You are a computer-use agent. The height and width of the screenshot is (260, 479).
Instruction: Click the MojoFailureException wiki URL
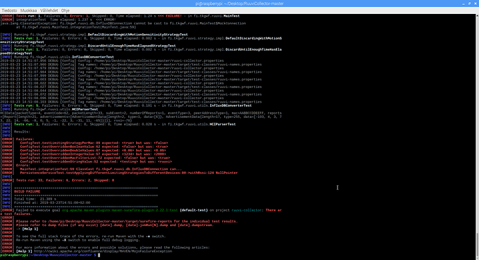pos(103,251)
